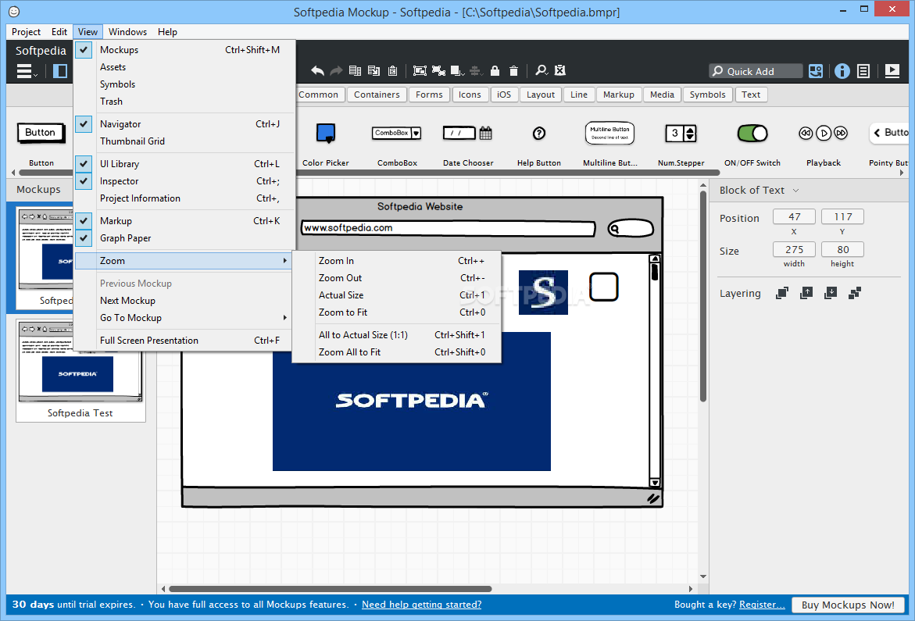Click the smiley face icon in title bar

14,11
